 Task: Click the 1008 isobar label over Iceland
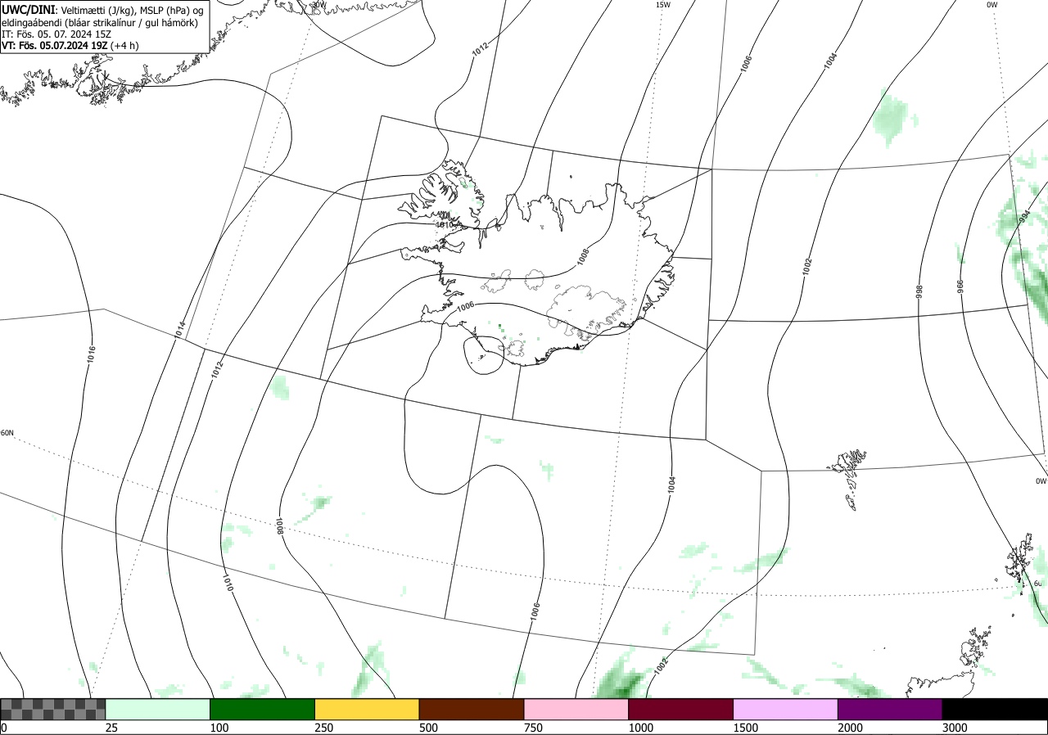[582, 257]
